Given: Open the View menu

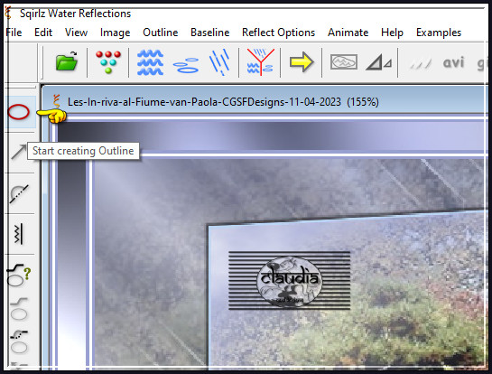Looking at the screenshot, I should click(76, 33).
